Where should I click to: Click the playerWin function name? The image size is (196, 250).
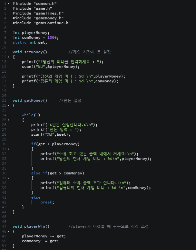pos(34,226)
